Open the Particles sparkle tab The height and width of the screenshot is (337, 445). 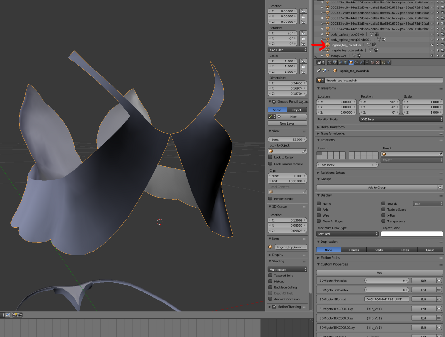(383, 62)
